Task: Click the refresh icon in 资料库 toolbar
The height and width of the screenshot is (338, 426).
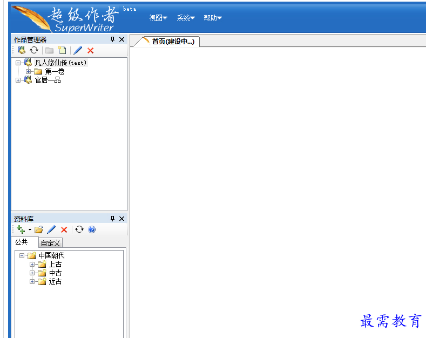Action: [x=79, y=229]
